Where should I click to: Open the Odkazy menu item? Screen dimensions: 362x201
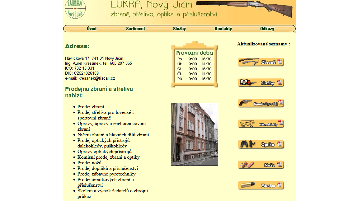point(267,29)
